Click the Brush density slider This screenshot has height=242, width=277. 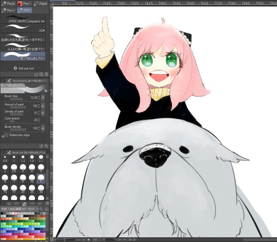coord(18,130)
